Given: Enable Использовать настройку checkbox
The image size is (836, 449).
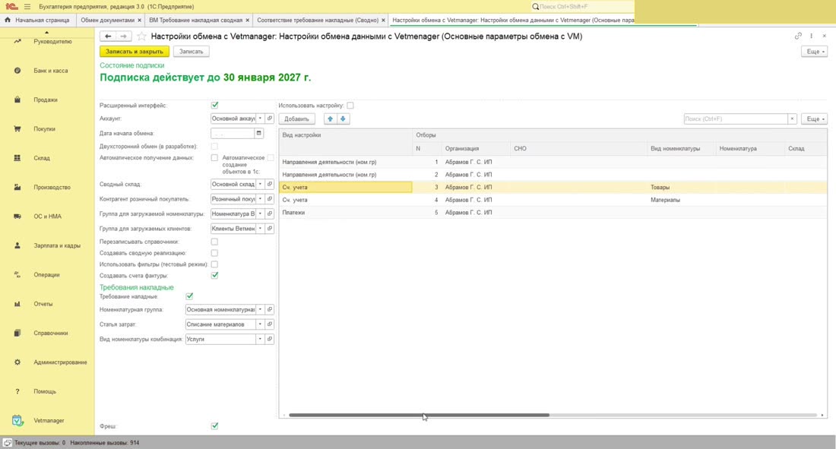Looking at the screenshot, I should (350, 106).
